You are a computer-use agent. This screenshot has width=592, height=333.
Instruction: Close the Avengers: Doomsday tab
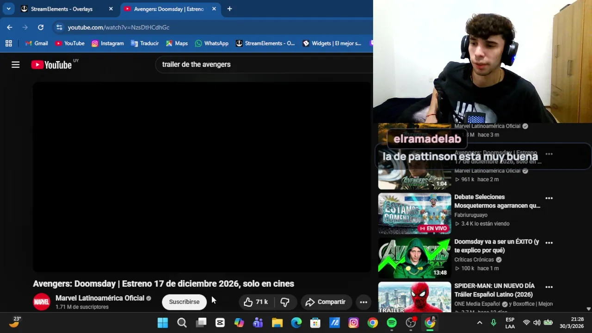(x=214, y=9)
